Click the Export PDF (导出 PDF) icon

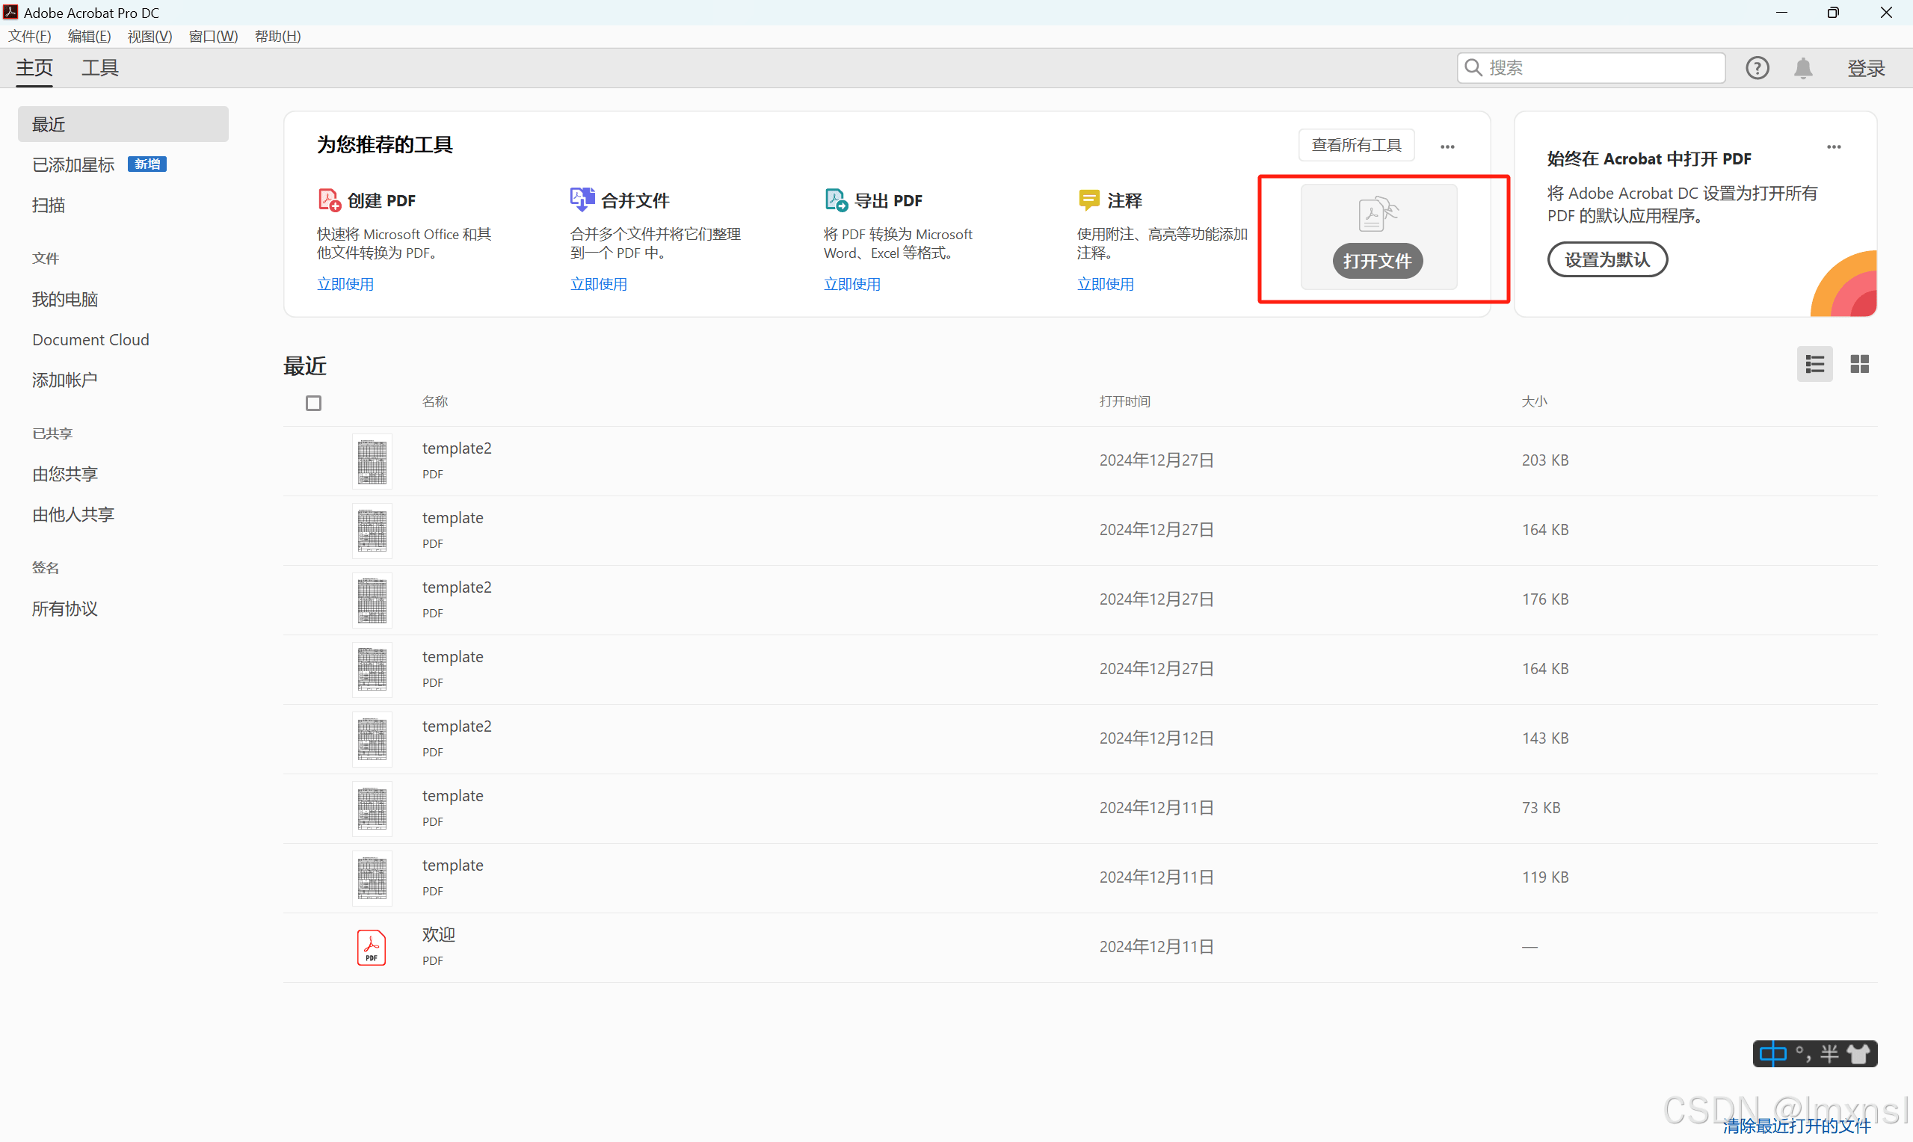click(x=837, y=200)
